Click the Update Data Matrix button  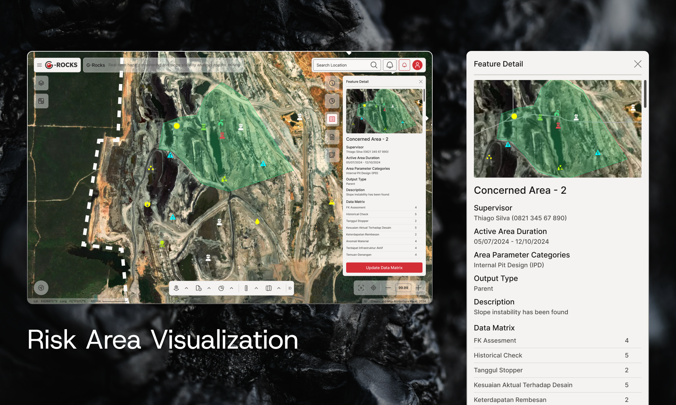coord(384,268)
